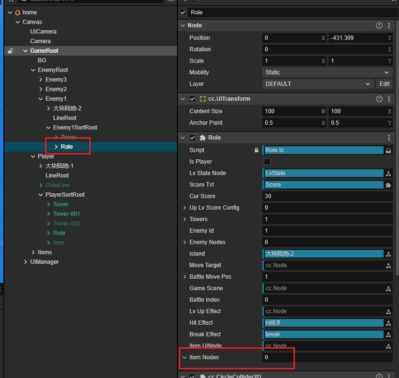Click the cc.UITransform component icon
399x378 pixels.
202,99
